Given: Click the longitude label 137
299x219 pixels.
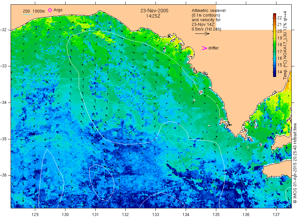Looking at the screenshot, I should 276,215.
